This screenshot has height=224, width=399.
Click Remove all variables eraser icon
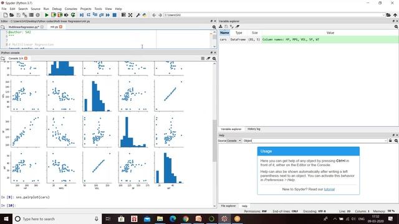click(238, 26)
